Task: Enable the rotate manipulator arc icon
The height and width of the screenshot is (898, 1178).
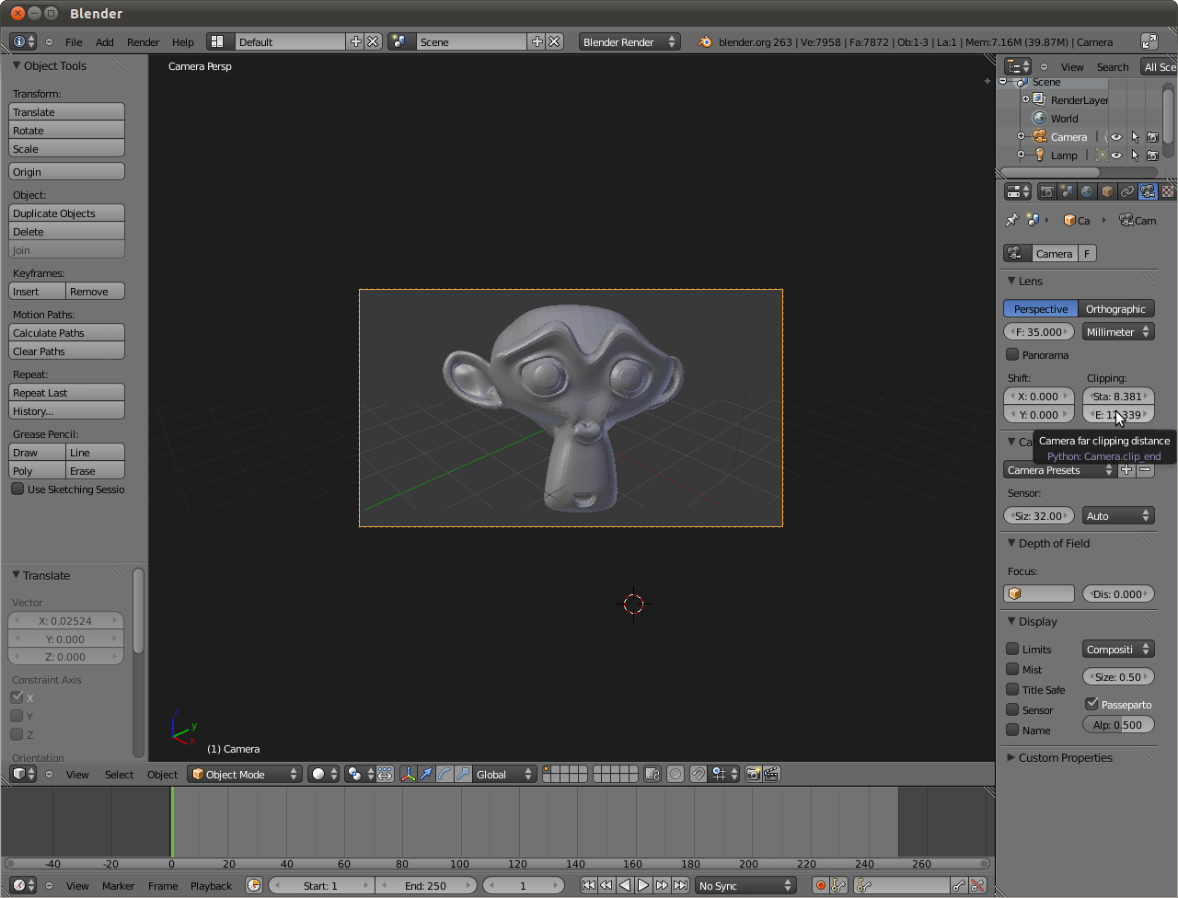Action: (x=445, y=774)
